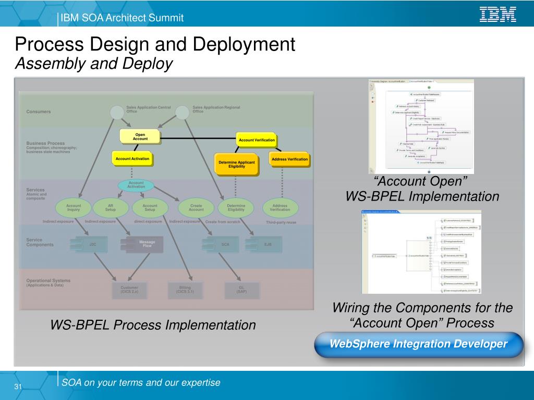Click the Determine Eligibility green ellipse

[236, 208]
